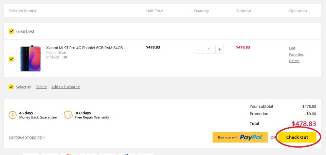Uncheck the Xiaomi Mi 9T Pro item checkbox
This screenshot has width=326, height=155.
(11, 59)
